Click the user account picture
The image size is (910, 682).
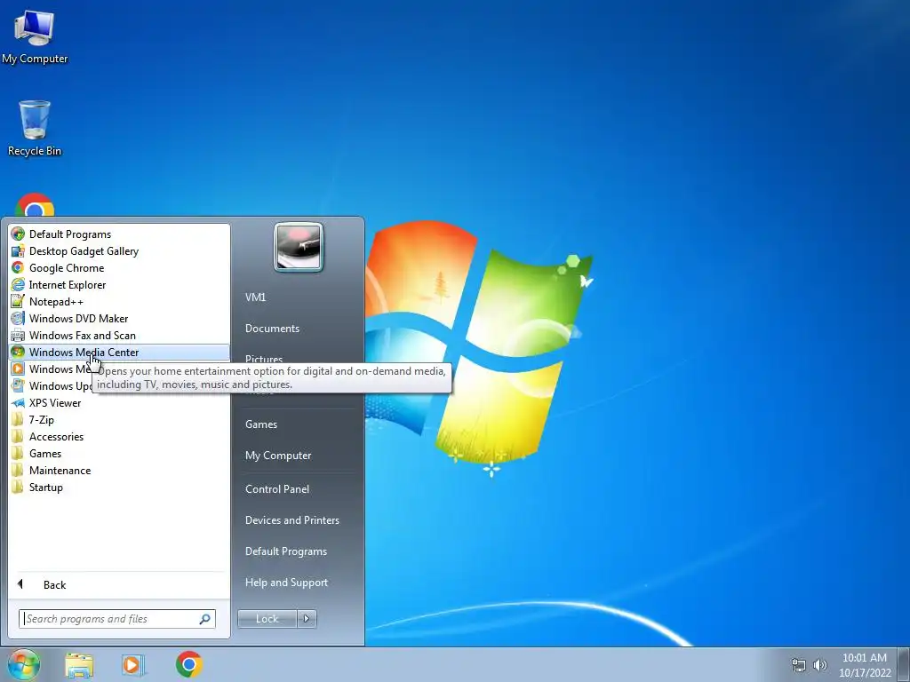pyautogui.click(x=299, y=247)
